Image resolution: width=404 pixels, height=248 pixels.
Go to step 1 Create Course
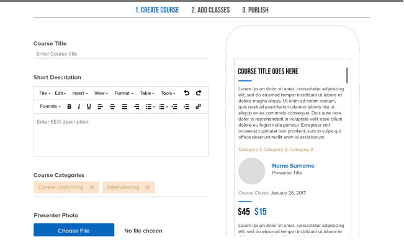click(157, 10)
